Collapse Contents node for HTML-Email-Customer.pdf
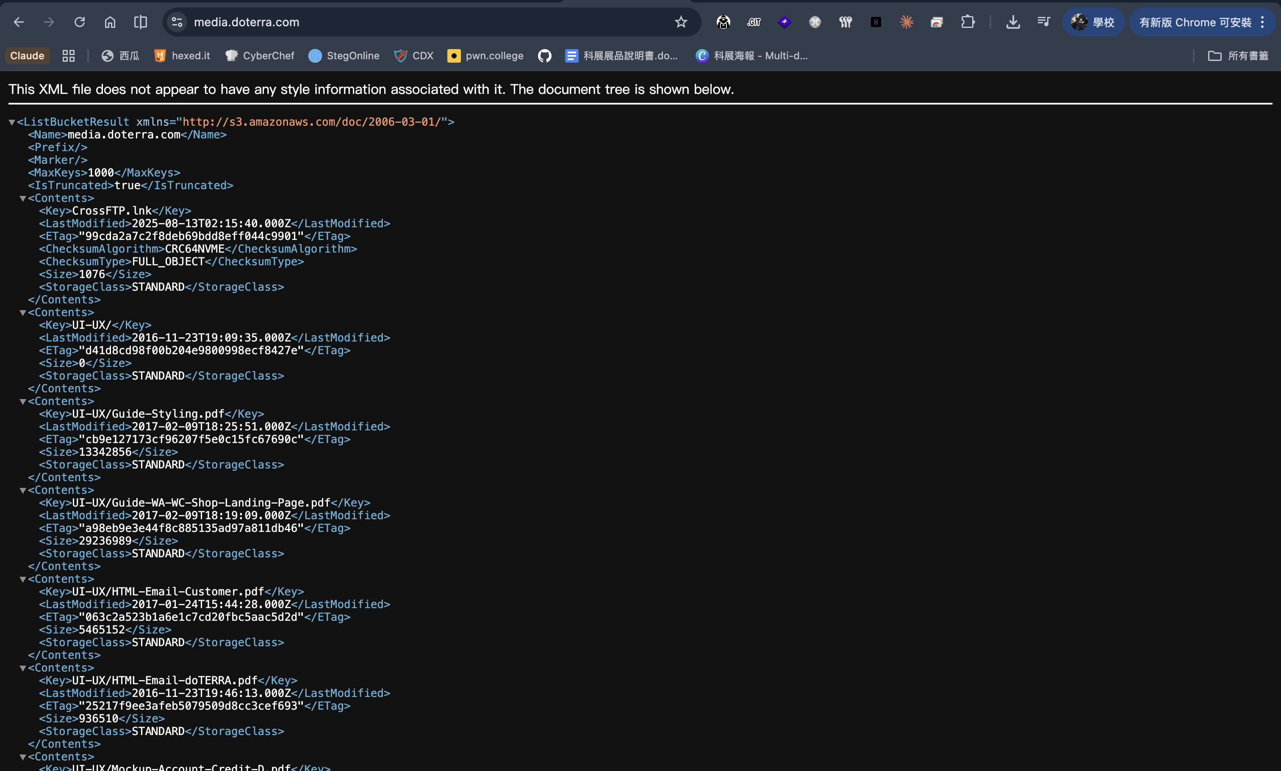The image size is (1281, 771). point(22,579)
